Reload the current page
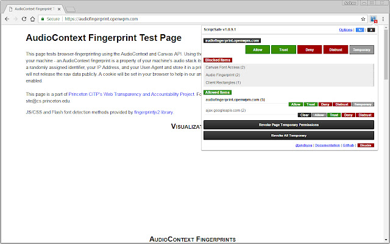This screenshot has width=390, height=244. pos(24,19)
